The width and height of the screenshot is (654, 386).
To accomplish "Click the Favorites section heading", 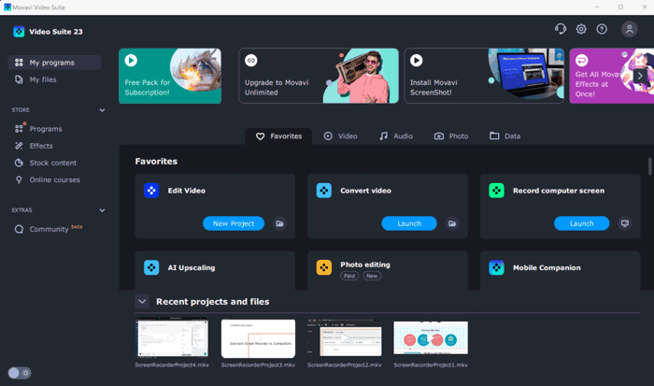I will [156, 161].
